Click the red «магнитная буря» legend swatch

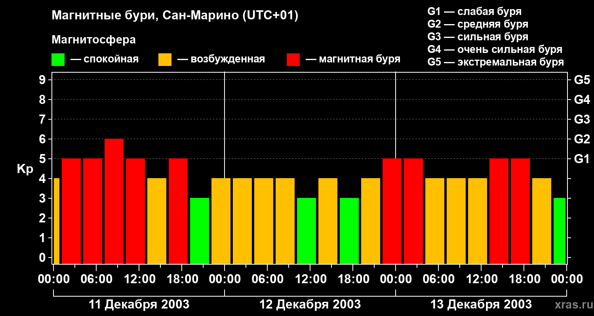coord(293,60)
